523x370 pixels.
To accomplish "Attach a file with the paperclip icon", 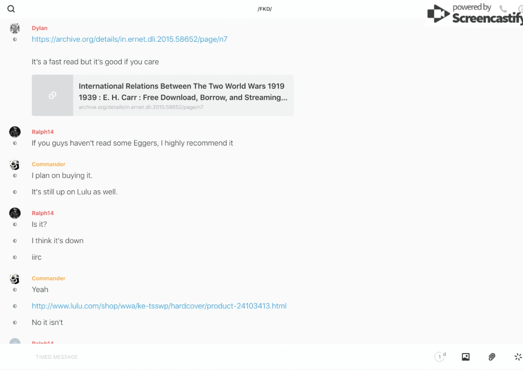I will pos(492,357).
